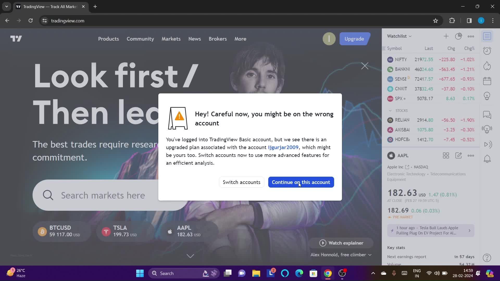Open the Help center question icon
The image size is (500, 281).
coord(487,258)
